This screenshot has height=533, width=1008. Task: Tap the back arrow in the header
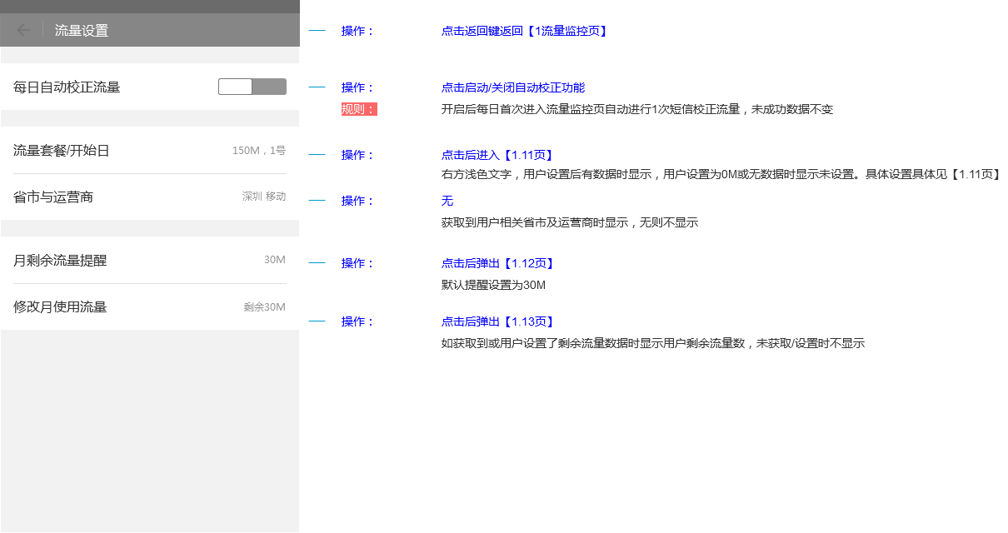tap(23, 31)
